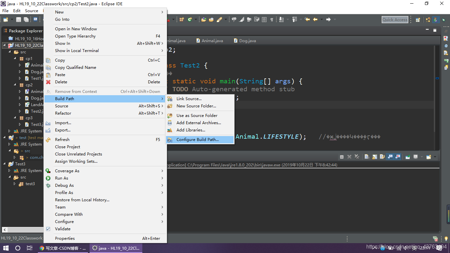Toggle the Validate check mark in context menu
Viewport: 450px width, 253px height.
point(48,229)
